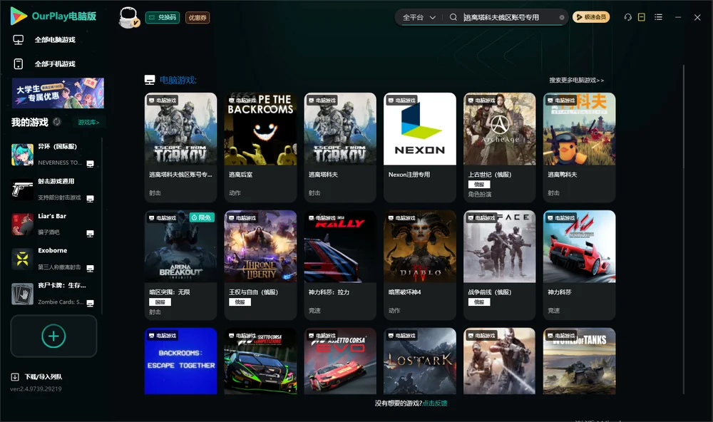Click the plus button to add a game
713x422 pixels.
click(x=53, y=336)
